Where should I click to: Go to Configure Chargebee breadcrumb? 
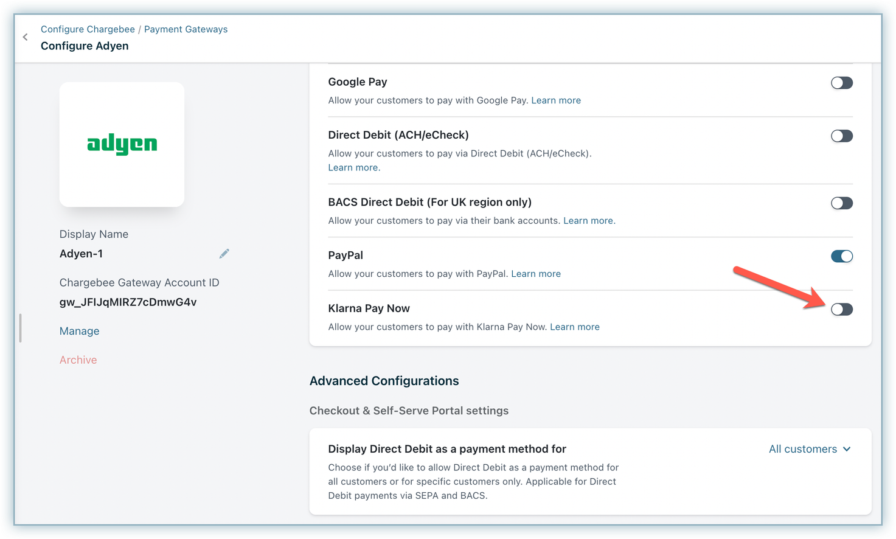click(x=88, y=29)
